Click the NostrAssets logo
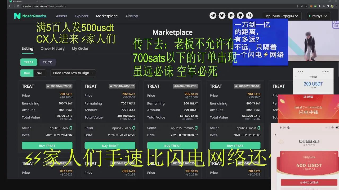The width and height of the screenshot is (339, 190). tap(30, 16)
